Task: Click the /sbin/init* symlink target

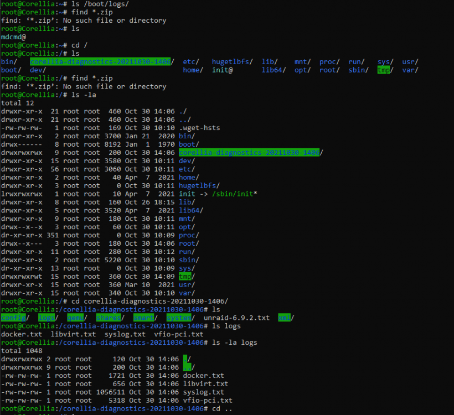Action: tap(235, 194)
